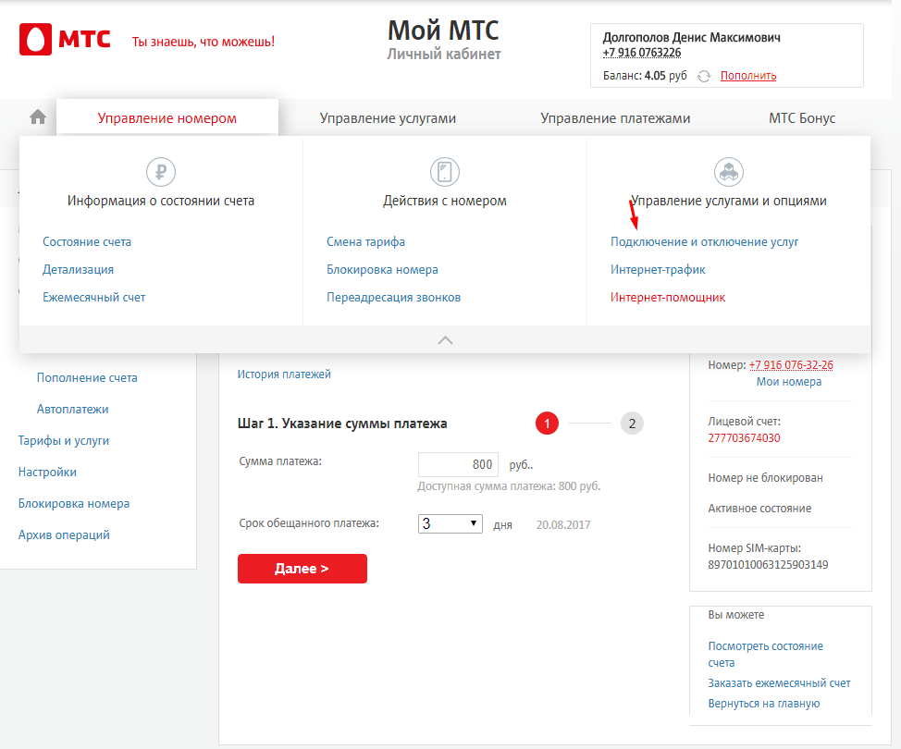901x749 pixels.
Task: Click the phone icon above Действия с номером
Action: pyautogui.click(x=445, y=172)
